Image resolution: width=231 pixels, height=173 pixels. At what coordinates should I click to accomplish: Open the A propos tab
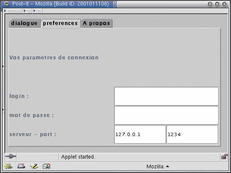97,23
